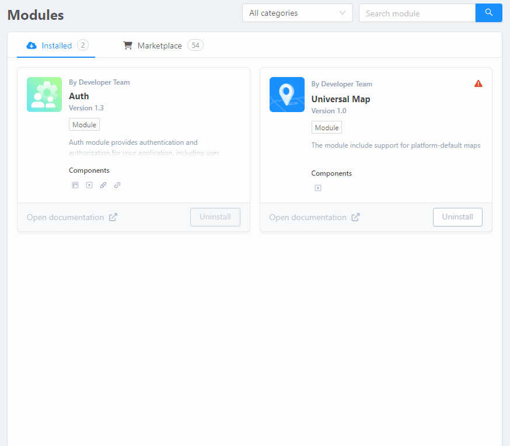Viewport: 510px width, 446px height.
Task: Focus the Search module input field
Action: 417,13
